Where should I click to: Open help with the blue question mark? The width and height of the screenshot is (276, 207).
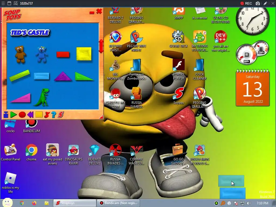click(54, 115)
